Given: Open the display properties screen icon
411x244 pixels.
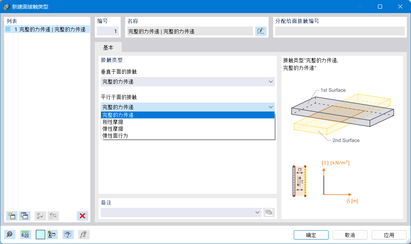Looking at the screenshot, I should pyautogui.click(x=68, y=234).
